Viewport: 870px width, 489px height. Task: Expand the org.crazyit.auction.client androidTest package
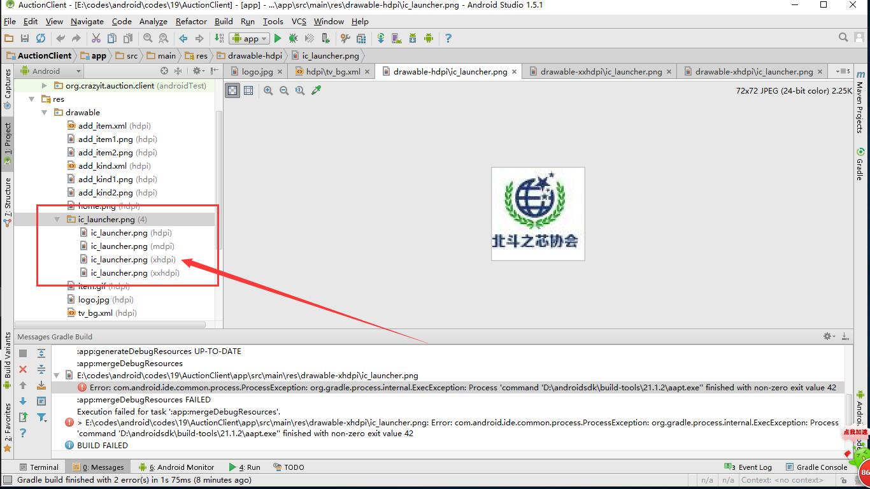coord(45,86)
